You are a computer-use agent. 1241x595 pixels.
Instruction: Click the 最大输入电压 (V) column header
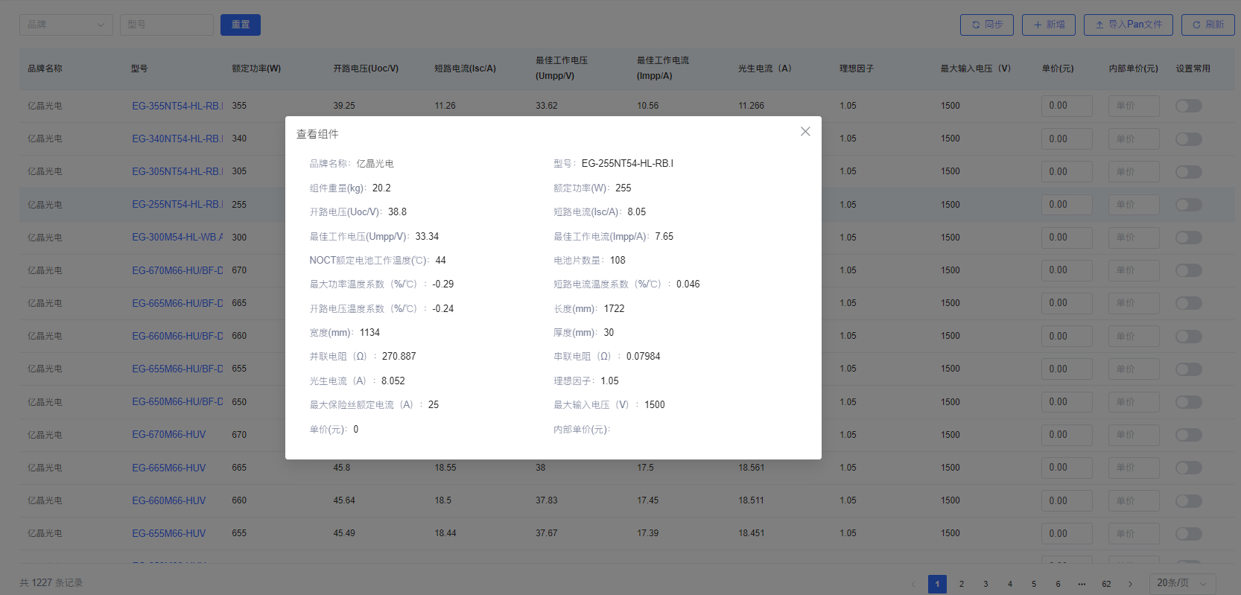point(976,69)
